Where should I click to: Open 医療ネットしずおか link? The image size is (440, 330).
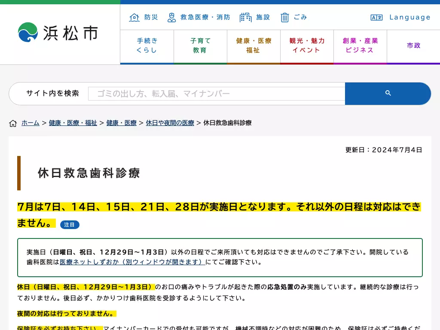pos(132,262)
